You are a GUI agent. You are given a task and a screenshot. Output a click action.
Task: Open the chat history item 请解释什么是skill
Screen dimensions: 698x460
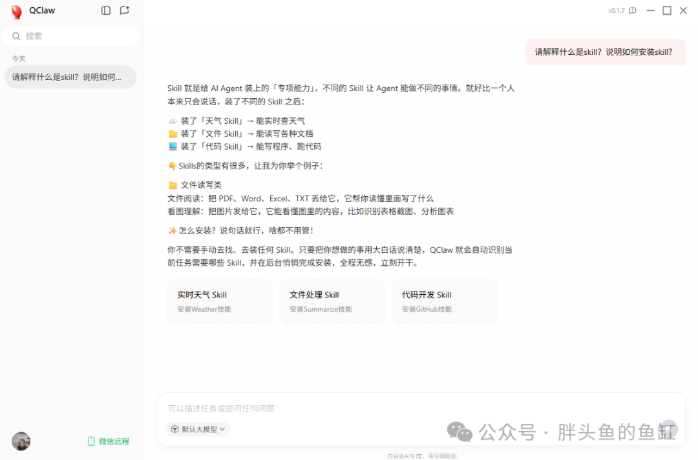click(x=70, y=77)
